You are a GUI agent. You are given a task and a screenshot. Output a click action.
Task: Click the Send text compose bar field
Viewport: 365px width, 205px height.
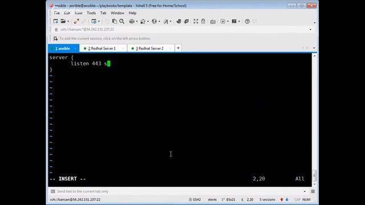pyautogui.click(x=179, y=191)
